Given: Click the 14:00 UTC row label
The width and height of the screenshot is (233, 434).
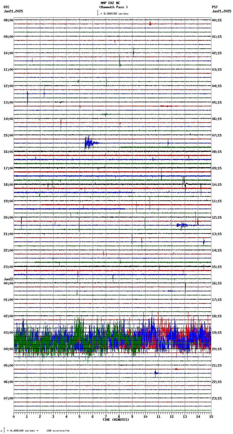Looking at the screenshot, I should click(x=8, y=119).
